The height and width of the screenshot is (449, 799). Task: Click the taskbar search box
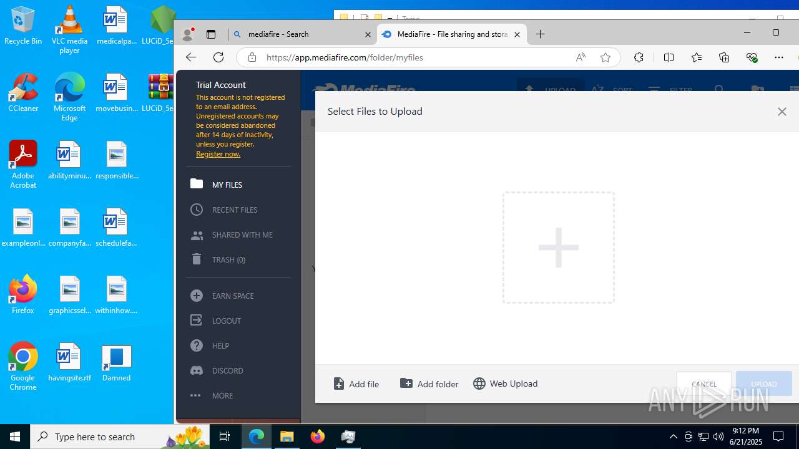(x=120, y=437)
